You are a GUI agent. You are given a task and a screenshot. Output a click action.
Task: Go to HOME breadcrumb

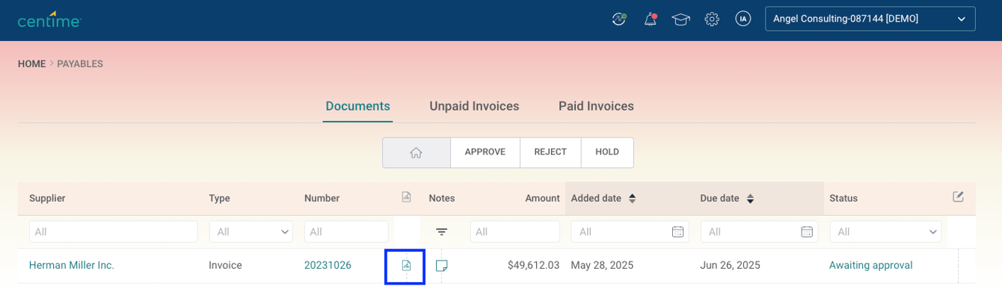(x=31, y=64)
